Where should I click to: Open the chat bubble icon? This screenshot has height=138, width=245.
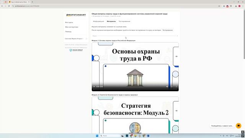coord(238,126)
